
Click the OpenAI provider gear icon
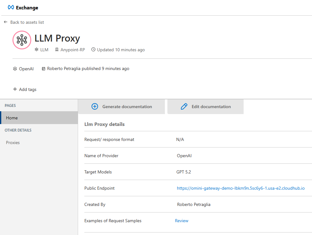tap(15, 69)
